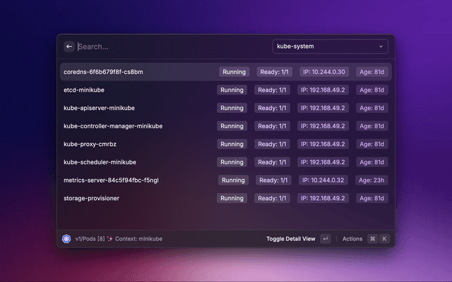Image resolution: width=452 pixels, height=282 pixels.
Task: Click the Age: 23h tag
Action: (x=372, y=180)
